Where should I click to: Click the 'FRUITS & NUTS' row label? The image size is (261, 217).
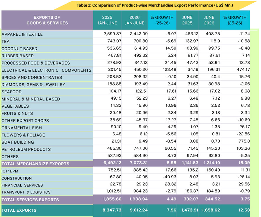pyautogui.click(x=17, y=113)
